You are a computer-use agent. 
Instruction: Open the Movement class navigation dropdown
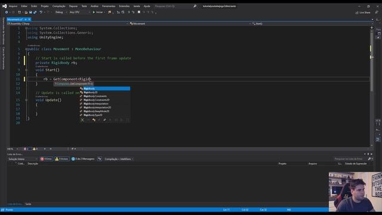(190, 24)
